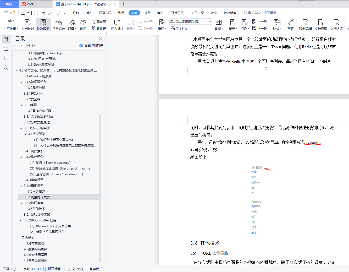Click the undo arrow icon
The image size is (349, 272).
tap(49, 13)
